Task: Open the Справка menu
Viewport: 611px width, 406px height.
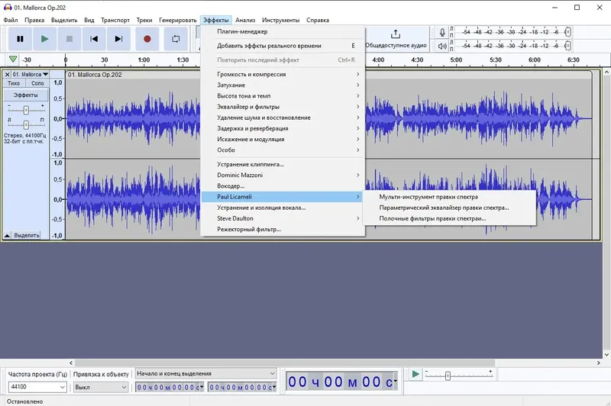Action: point(318,21)
